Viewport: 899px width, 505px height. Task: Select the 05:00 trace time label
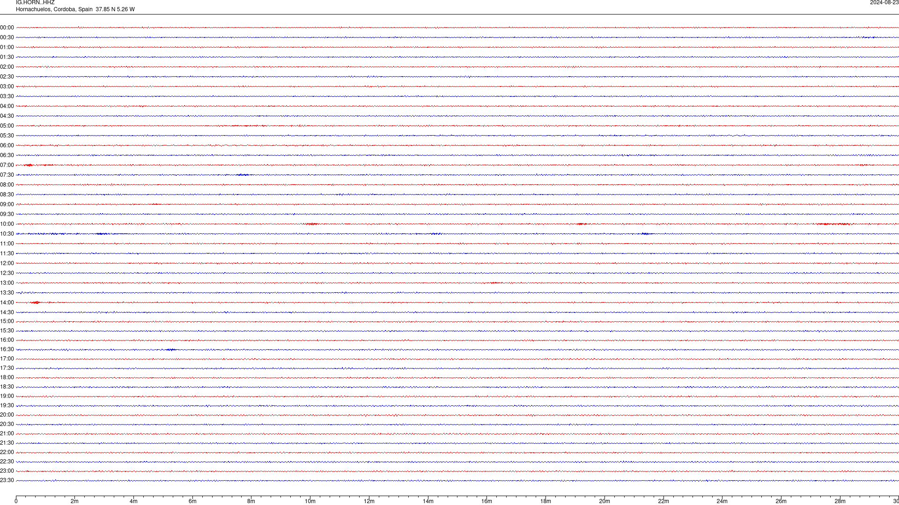pos(7,126)
